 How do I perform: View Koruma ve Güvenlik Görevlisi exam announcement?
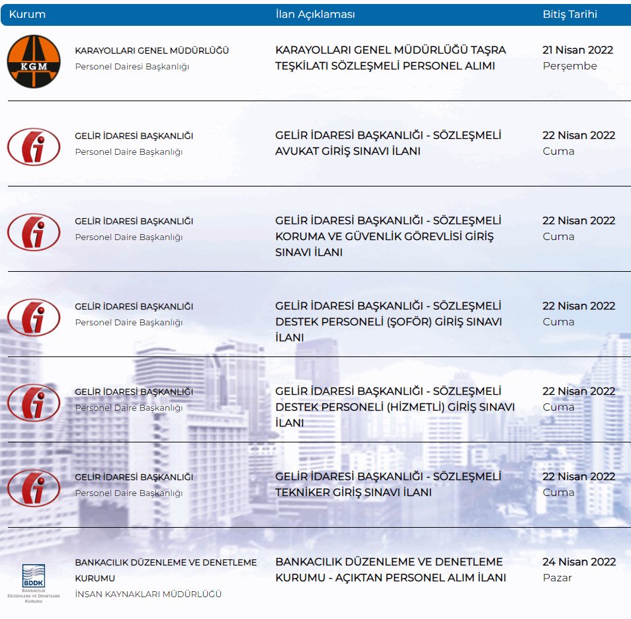click(x=388, y=237)
